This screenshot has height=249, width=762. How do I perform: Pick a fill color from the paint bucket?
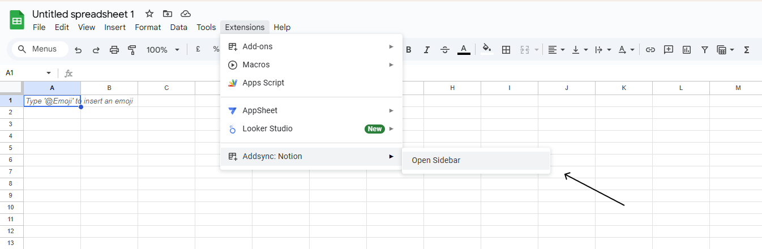click(x=486, y=50)
